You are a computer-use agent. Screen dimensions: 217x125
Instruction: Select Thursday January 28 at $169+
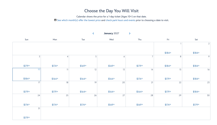[139, 100]
